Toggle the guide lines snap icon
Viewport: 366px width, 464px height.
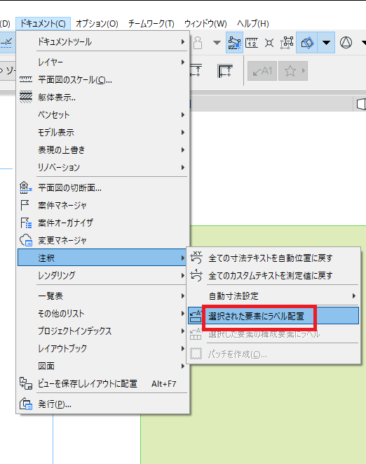point(234,43)
